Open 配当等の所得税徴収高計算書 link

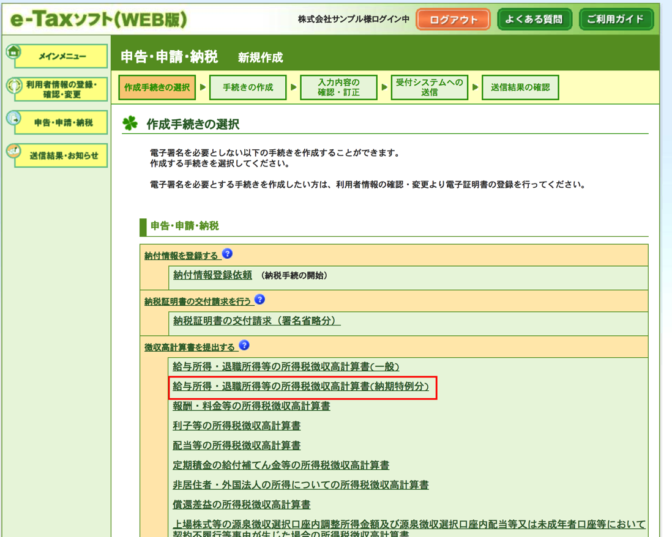(x=237, y=446)
